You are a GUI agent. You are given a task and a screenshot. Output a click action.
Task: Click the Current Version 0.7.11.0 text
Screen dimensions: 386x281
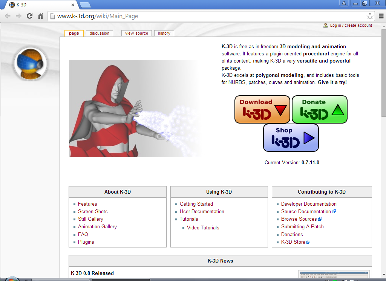[x=292, y=162]
